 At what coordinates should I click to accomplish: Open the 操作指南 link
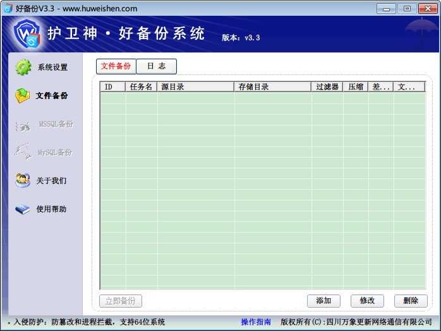(x=256, y=322)
